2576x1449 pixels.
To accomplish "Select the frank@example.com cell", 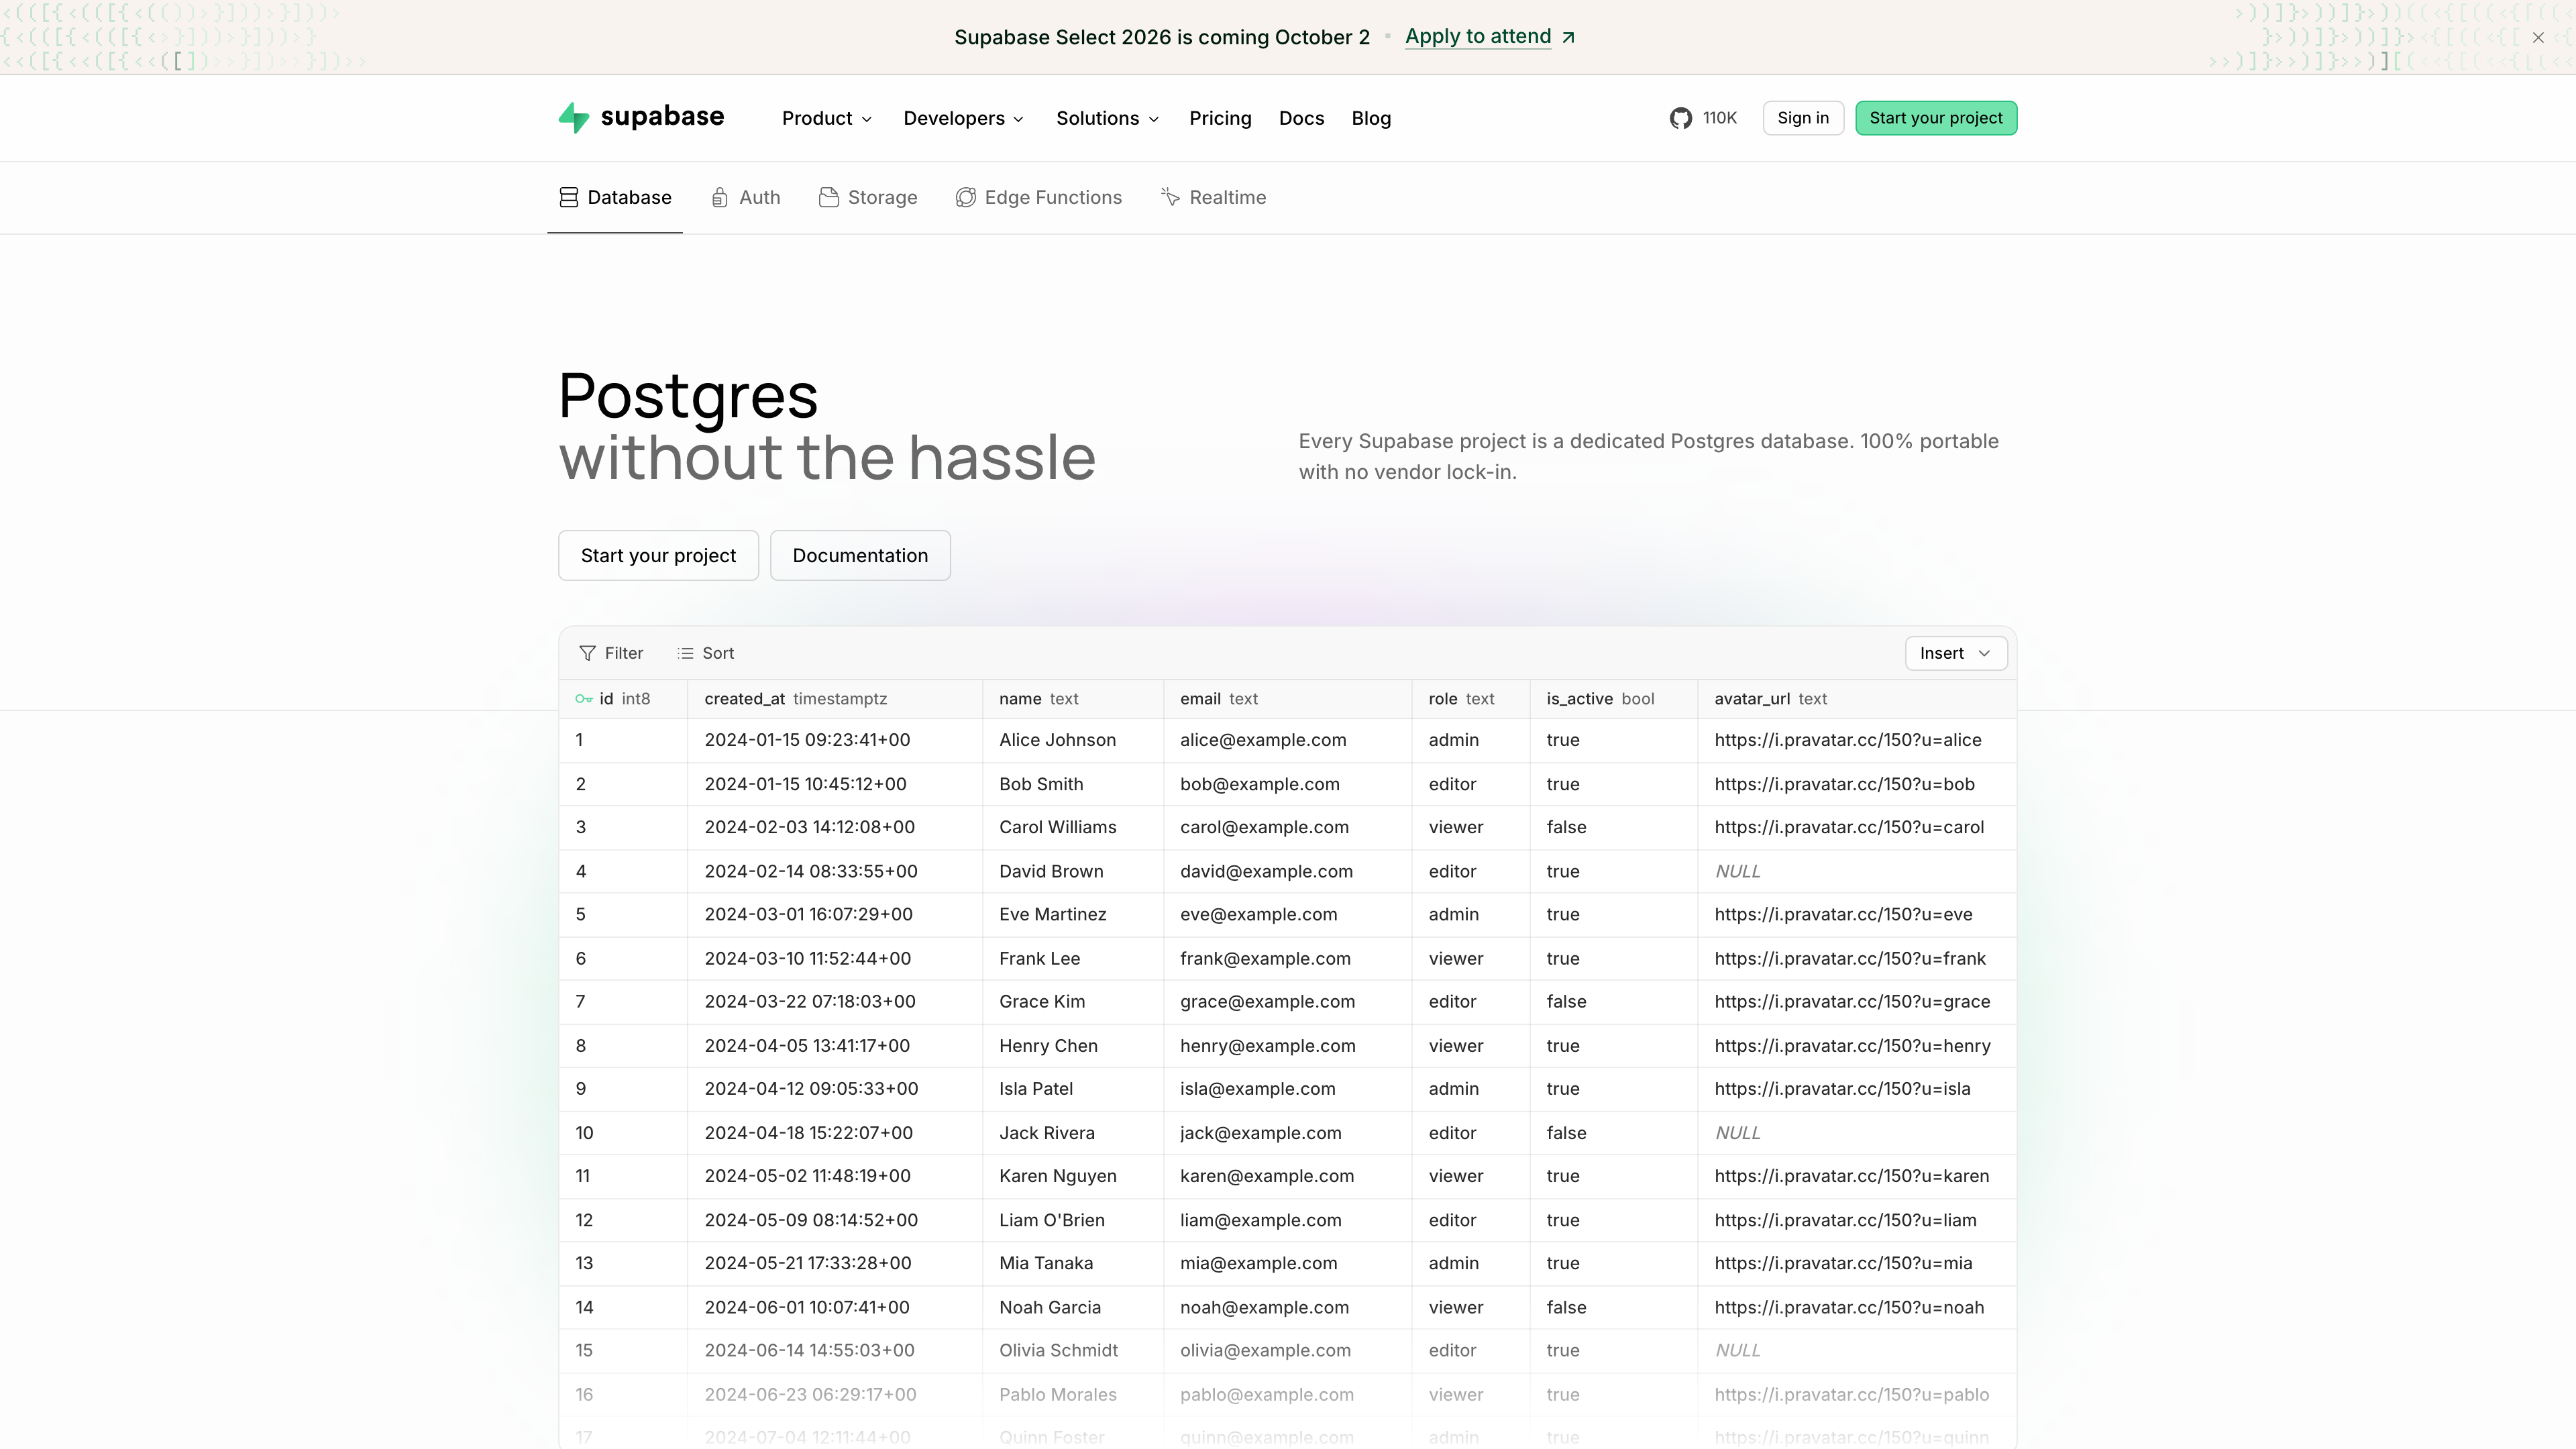I will [1288, 958].
